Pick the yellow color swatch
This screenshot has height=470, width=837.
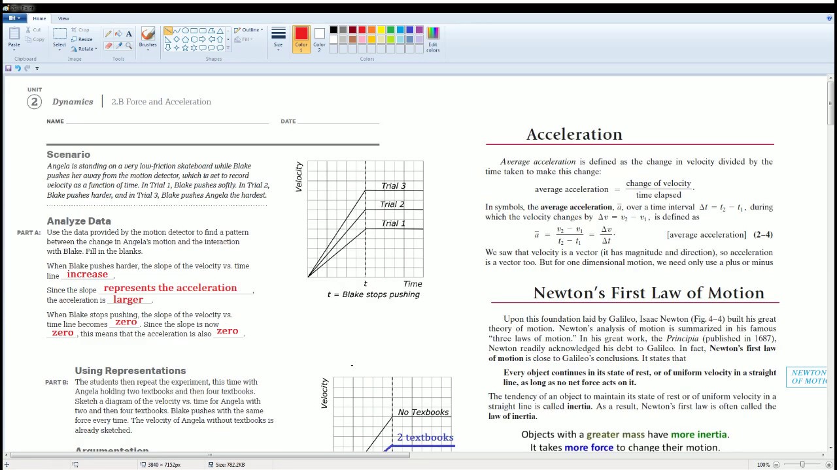(x=381, y=30)
